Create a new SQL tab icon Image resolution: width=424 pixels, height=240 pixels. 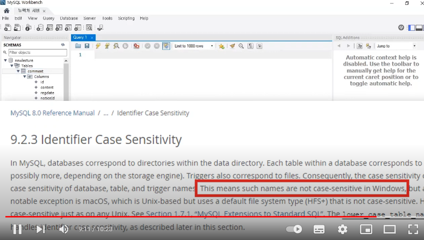pos(7,27)
